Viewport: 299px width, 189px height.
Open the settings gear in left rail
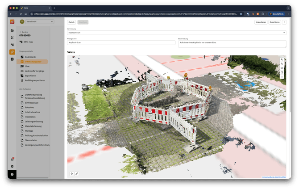pos(12,166)
